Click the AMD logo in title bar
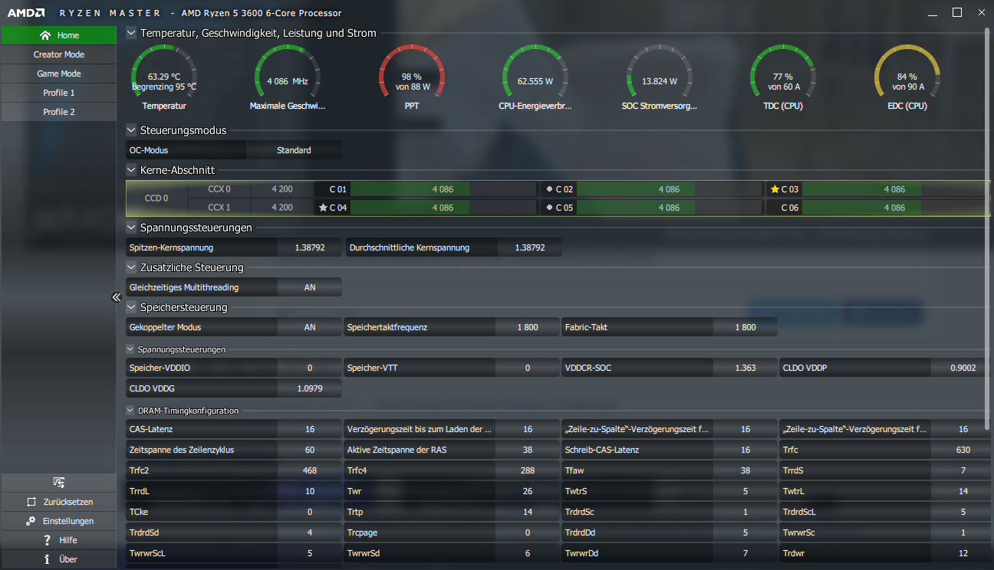The width and height of the screenshot is (994, 570). click(x=25, y=13)
